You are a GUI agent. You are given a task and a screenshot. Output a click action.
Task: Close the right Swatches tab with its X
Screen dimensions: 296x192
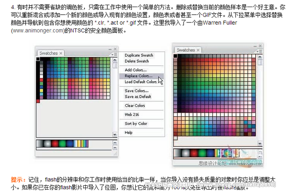tap(198, 50)
